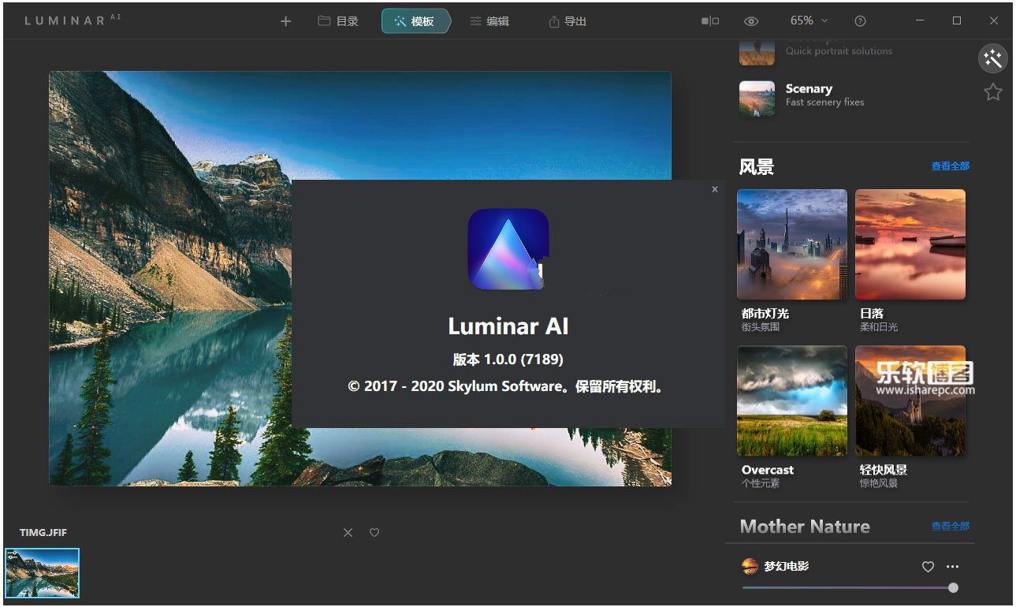Click the 梦幻电影 round template icon
Viewport: 1016px width, 607px height.
[750, 566]
